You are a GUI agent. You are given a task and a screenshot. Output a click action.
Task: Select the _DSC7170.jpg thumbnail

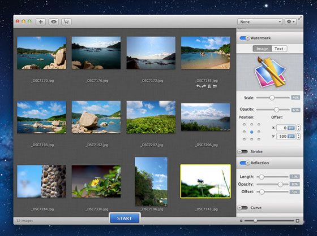(x=42, y=53)
